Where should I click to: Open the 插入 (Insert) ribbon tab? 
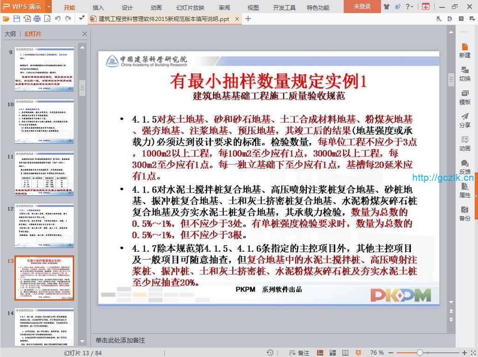pyautogui.click(x=98, y=7)
